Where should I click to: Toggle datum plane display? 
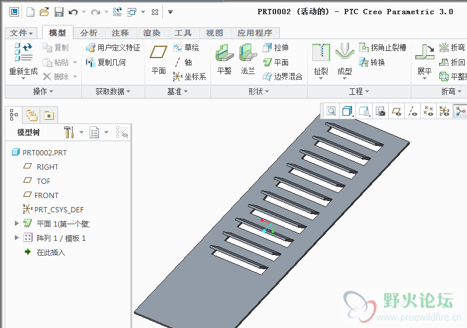396,112
